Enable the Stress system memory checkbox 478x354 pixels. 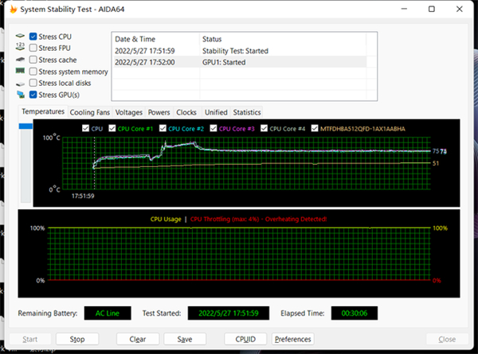33,72
